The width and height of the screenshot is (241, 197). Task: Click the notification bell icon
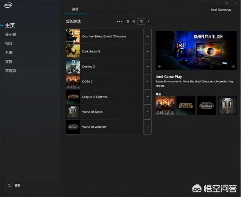point(9,185)
